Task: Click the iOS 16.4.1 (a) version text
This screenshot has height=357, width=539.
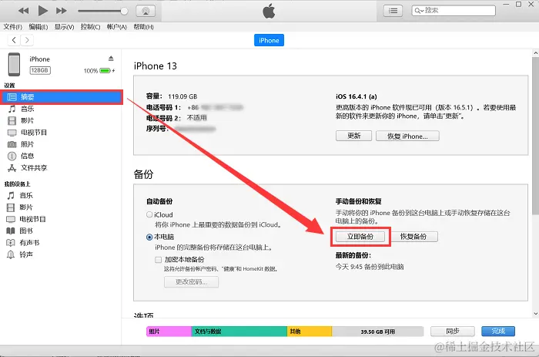Action: pos(356,96)
